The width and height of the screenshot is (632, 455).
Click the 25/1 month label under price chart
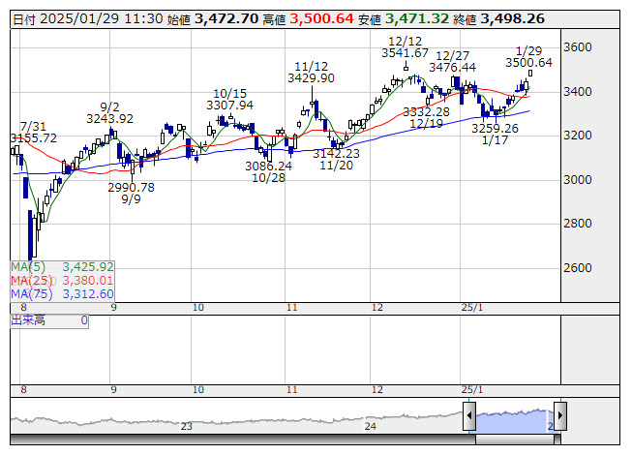[x=471, y=308]
